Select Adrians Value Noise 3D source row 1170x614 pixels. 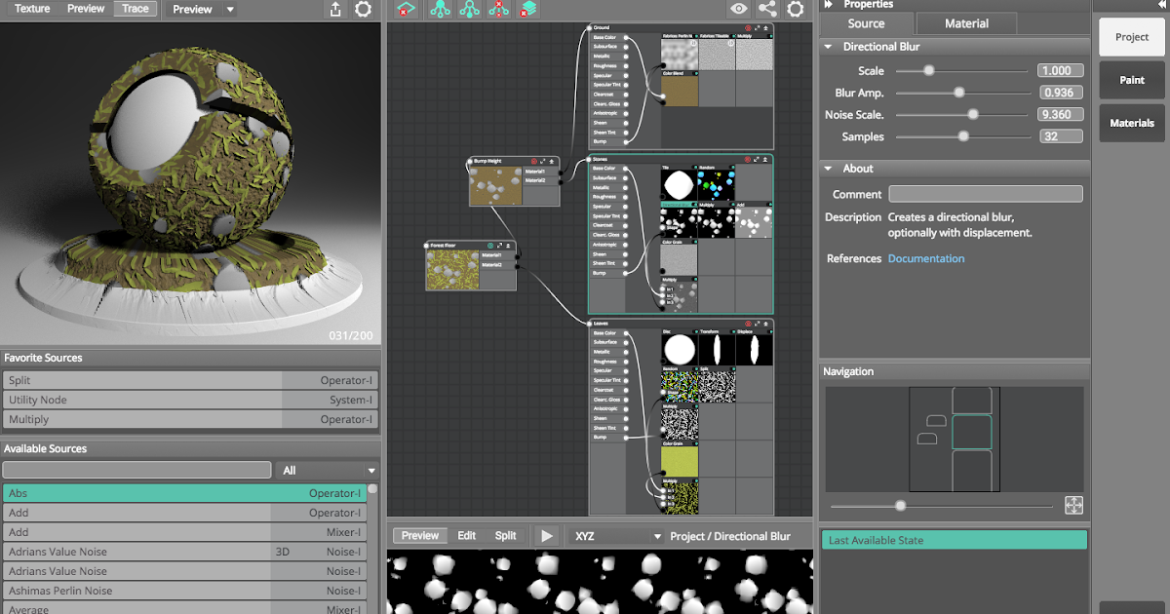[x=184, y=552]
